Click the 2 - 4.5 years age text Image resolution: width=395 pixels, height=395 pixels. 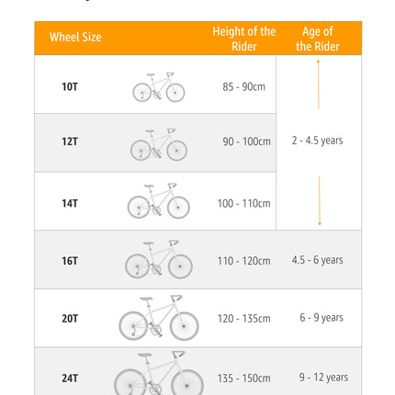point(317,141)
